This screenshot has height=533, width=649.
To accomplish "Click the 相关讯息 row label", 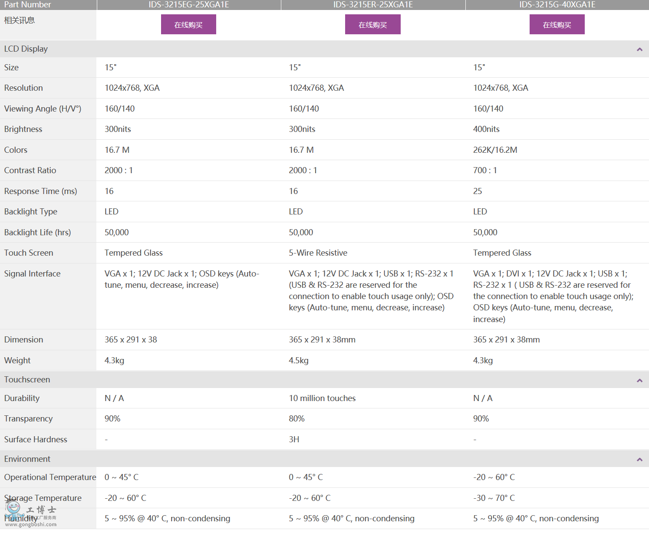I will (19, 20).
